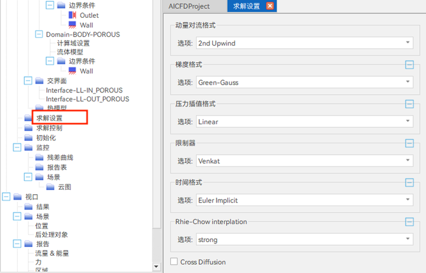
Task: Collapse 边界条件 under Domain-BODY-POROUS
Action: (50, 61)
